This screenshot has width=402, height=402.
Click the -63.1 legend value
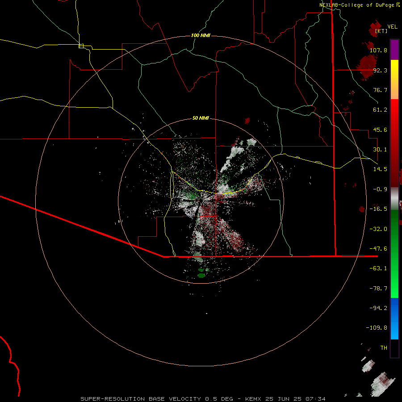click(378, 268)
